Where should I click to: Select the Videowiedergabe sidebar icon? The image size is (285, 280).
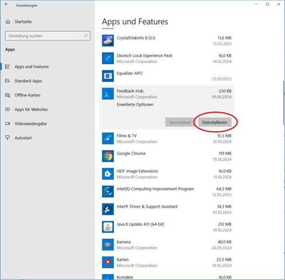pyautogui.click(x=8, y=124)
